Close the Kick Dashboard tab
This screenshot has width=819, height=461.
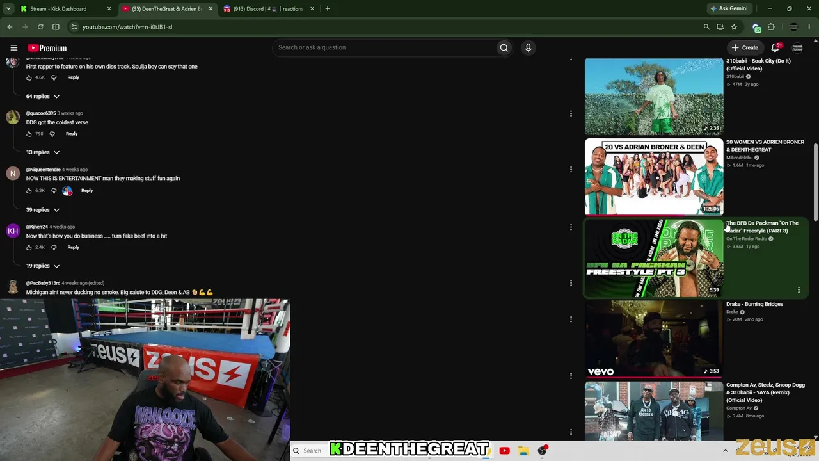[109, 9]
